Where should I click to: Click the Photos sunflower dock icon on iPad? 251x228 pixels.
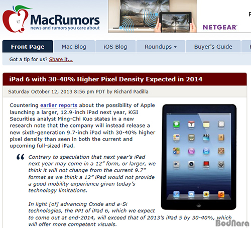[206, 194]
